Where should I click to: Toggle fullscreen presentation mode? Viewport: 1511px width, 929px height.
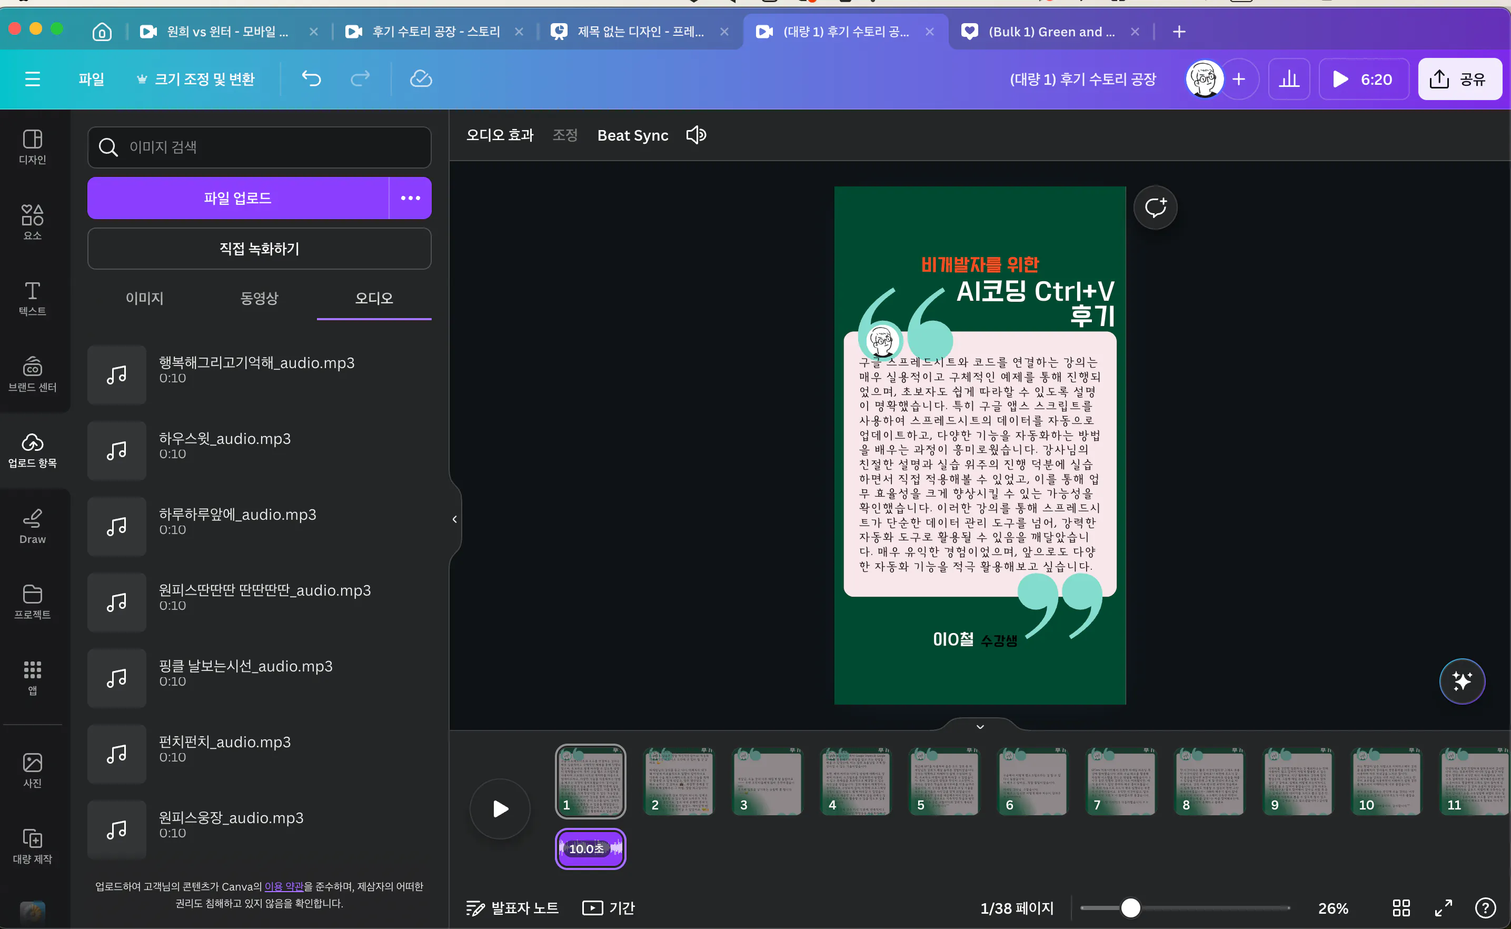point(1444,907)
